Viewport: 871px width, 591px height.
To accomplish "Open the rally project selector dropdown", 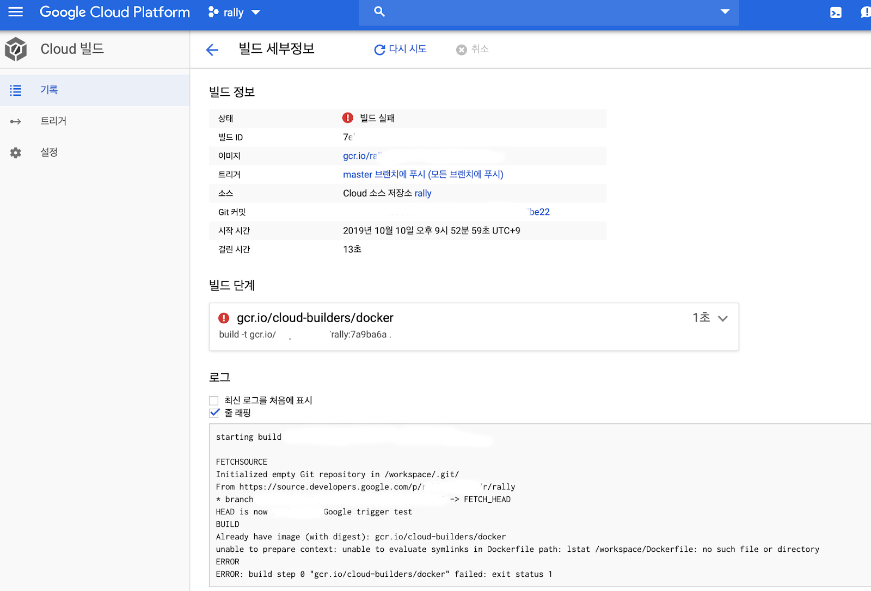I will [234, 13].
